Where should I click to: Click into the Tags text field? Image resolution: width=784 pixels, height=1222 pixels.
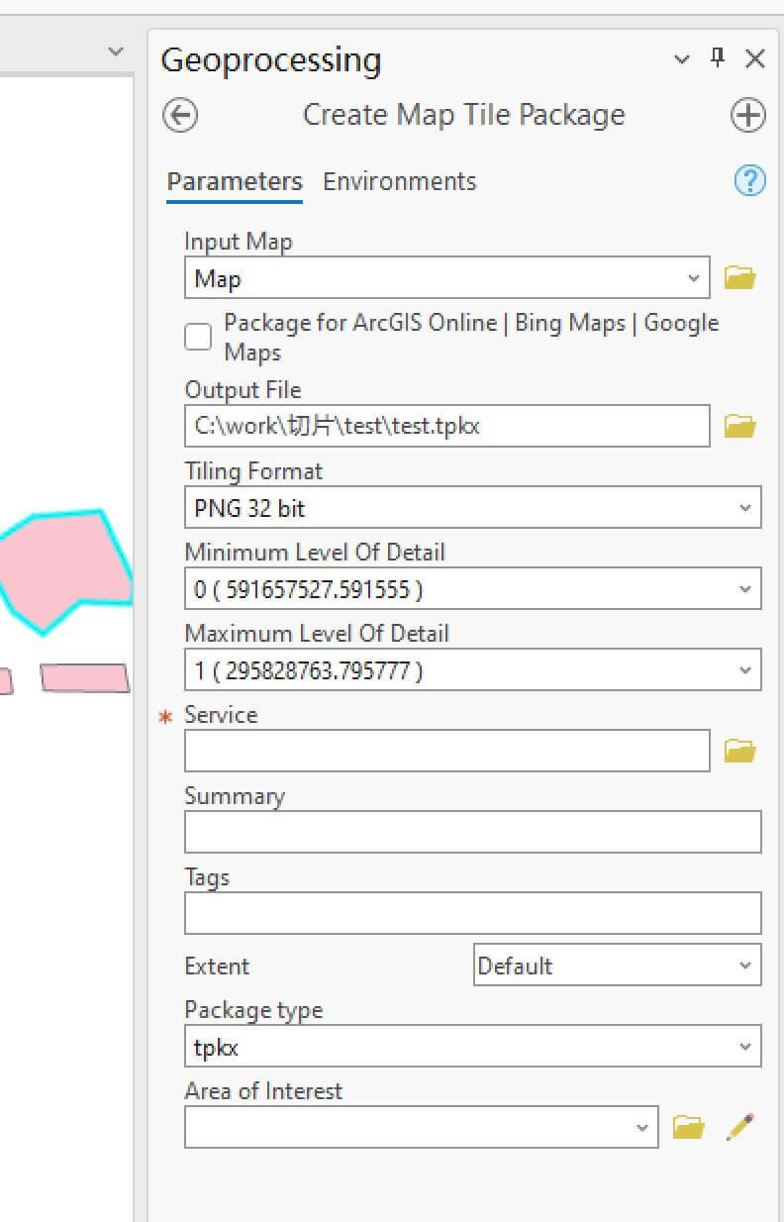[x=472, y=914]
